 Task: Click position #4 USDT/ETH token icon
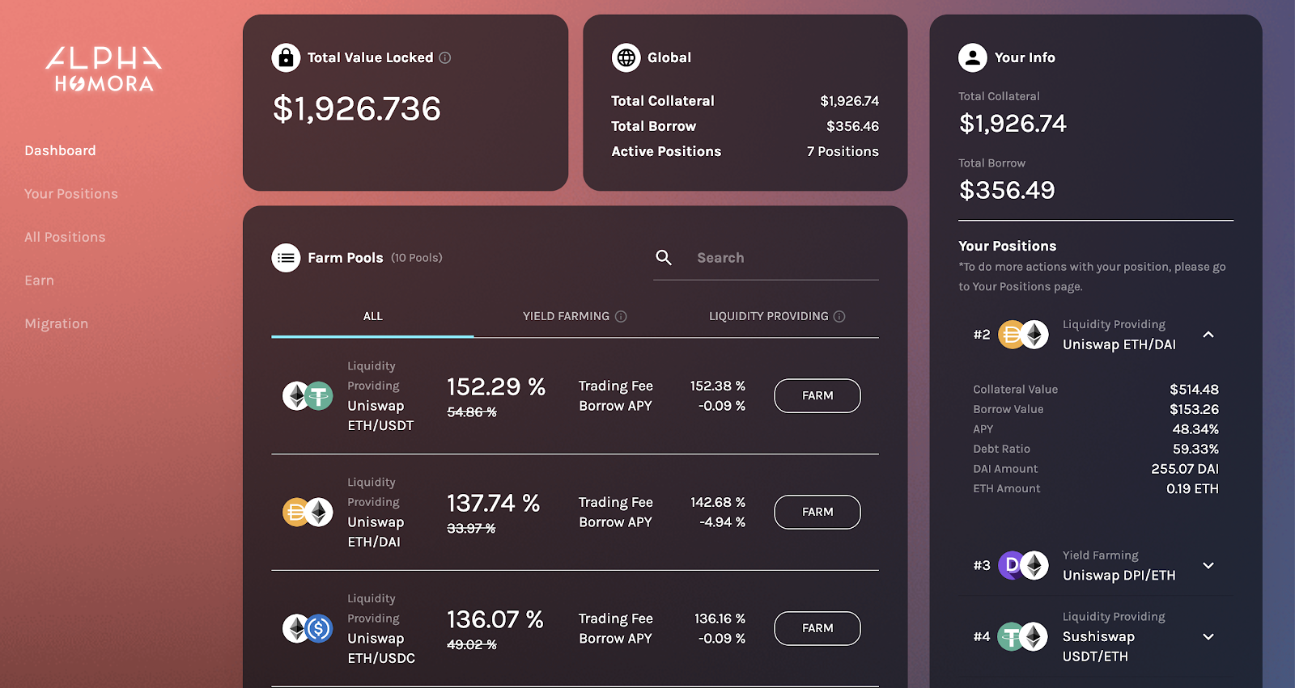click(x=1023, y=637)
